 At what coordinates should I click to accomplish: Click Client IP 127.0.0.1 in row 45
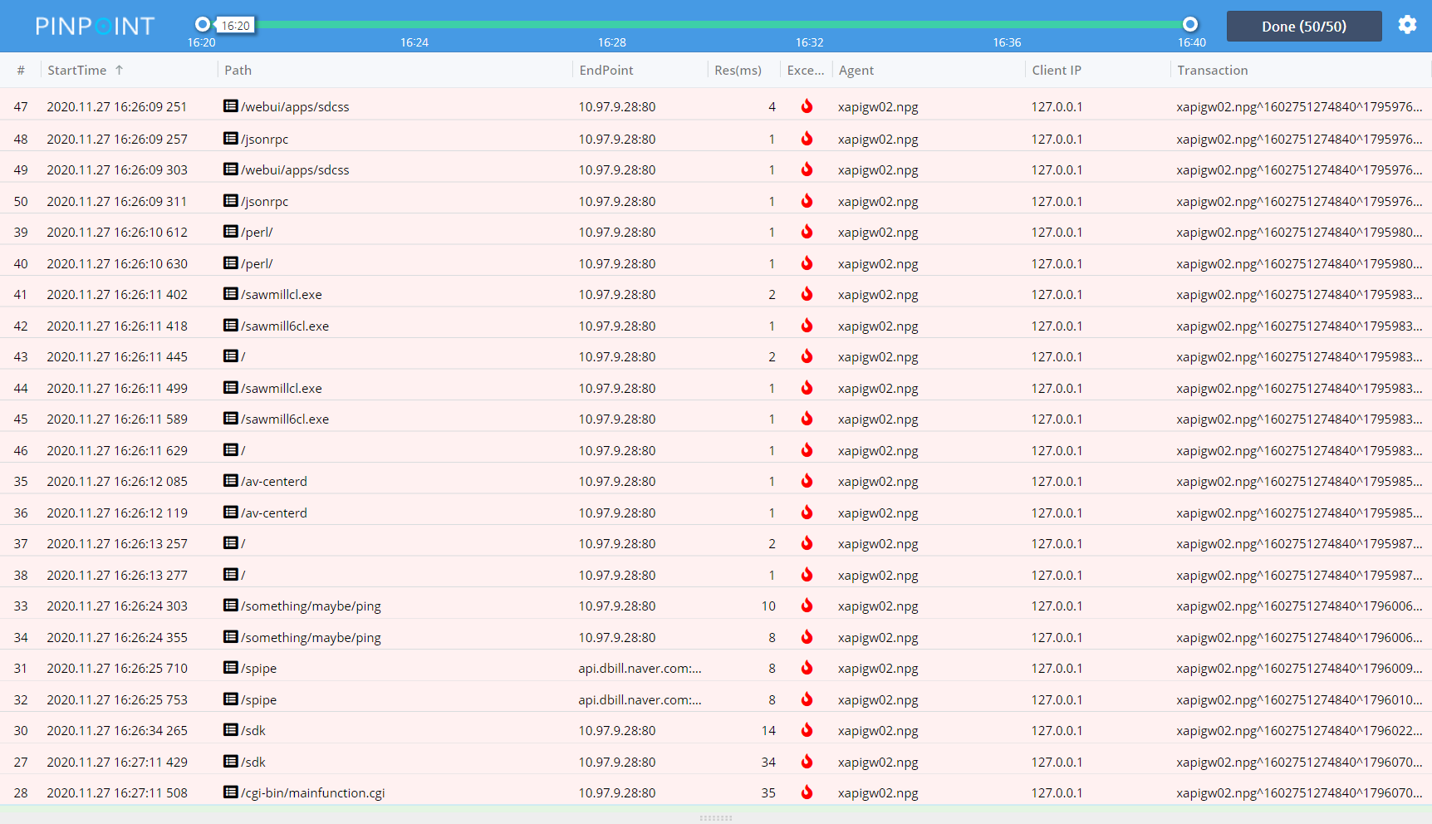(1057, 419)
